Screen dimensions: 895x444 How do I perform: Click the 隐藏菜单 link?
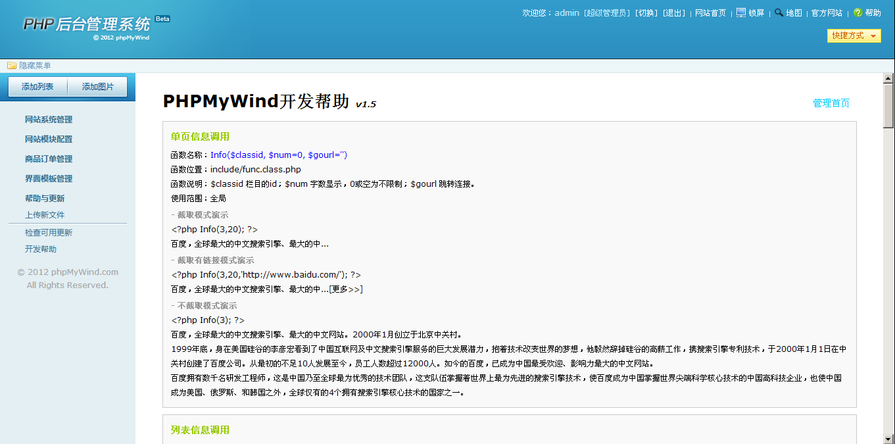tap(35, 66)
